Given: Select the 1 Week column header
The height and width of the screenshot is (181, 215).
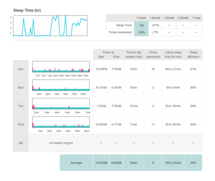Looking at the screenshot, I should [141, 18].
